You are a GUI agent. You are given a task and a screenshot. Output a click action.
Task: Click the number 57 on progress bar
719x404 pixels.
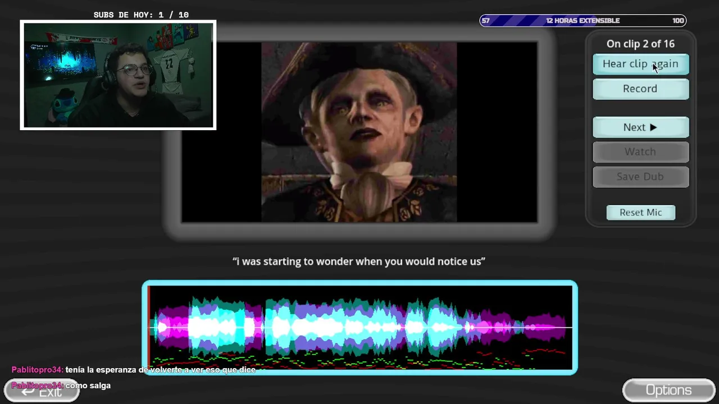pyautogui.click(x=486, y=21)
